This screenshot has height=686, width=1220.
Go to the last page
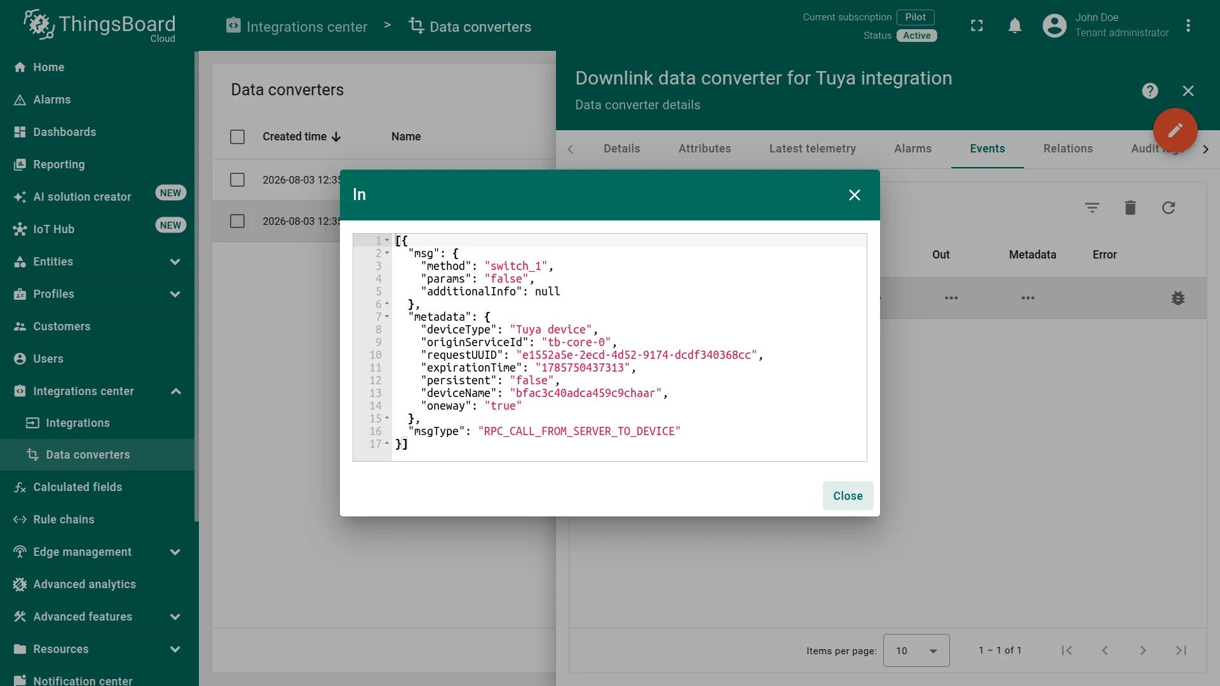point(1181,650)
